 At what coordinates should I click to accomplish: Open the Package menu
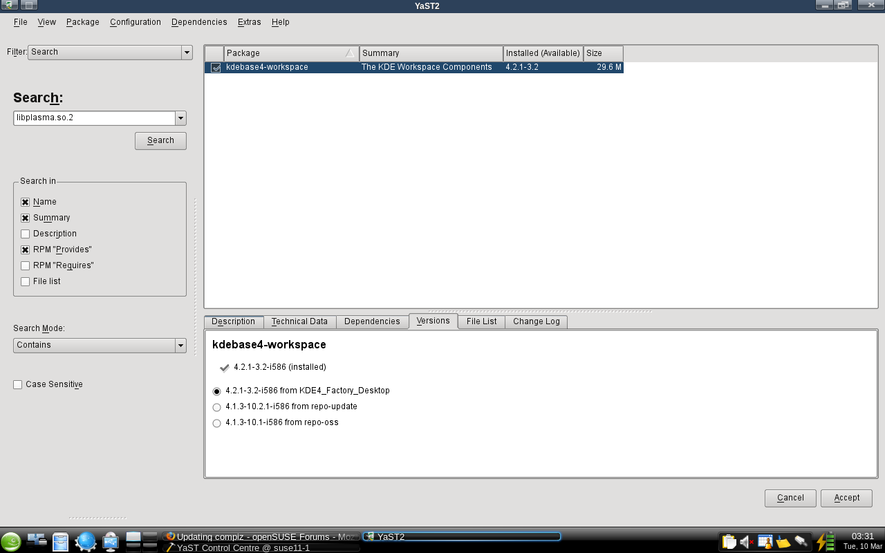[83, 22]
